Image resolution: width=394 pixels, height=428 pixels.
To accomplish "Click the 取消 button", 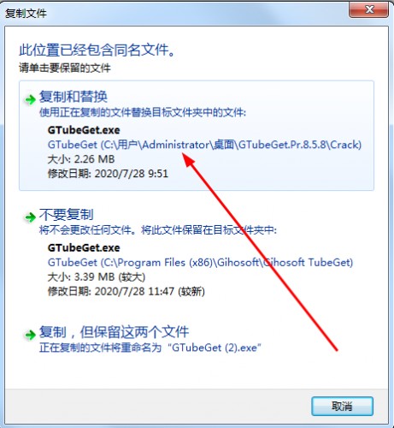I will point(342,406).
